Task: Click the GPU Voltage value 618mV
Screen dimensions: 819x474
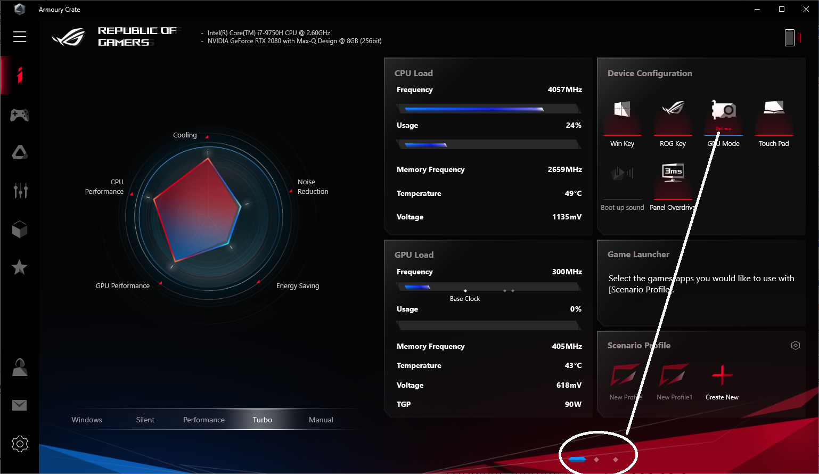Action: click(x=569, y=385)
